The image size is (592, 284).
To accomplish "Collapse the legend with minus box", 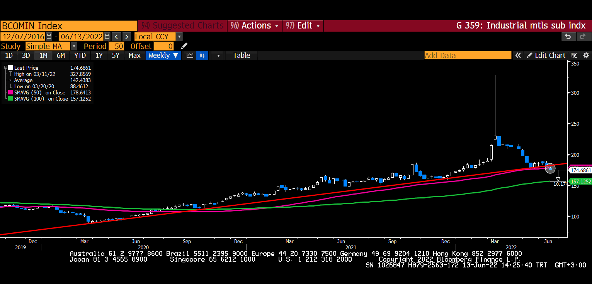I will pyautogui.click(x=6, y=68).
